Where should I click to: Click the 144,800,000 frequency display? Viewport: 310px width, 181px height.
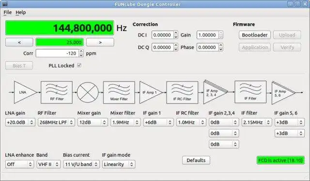[60, 28]
